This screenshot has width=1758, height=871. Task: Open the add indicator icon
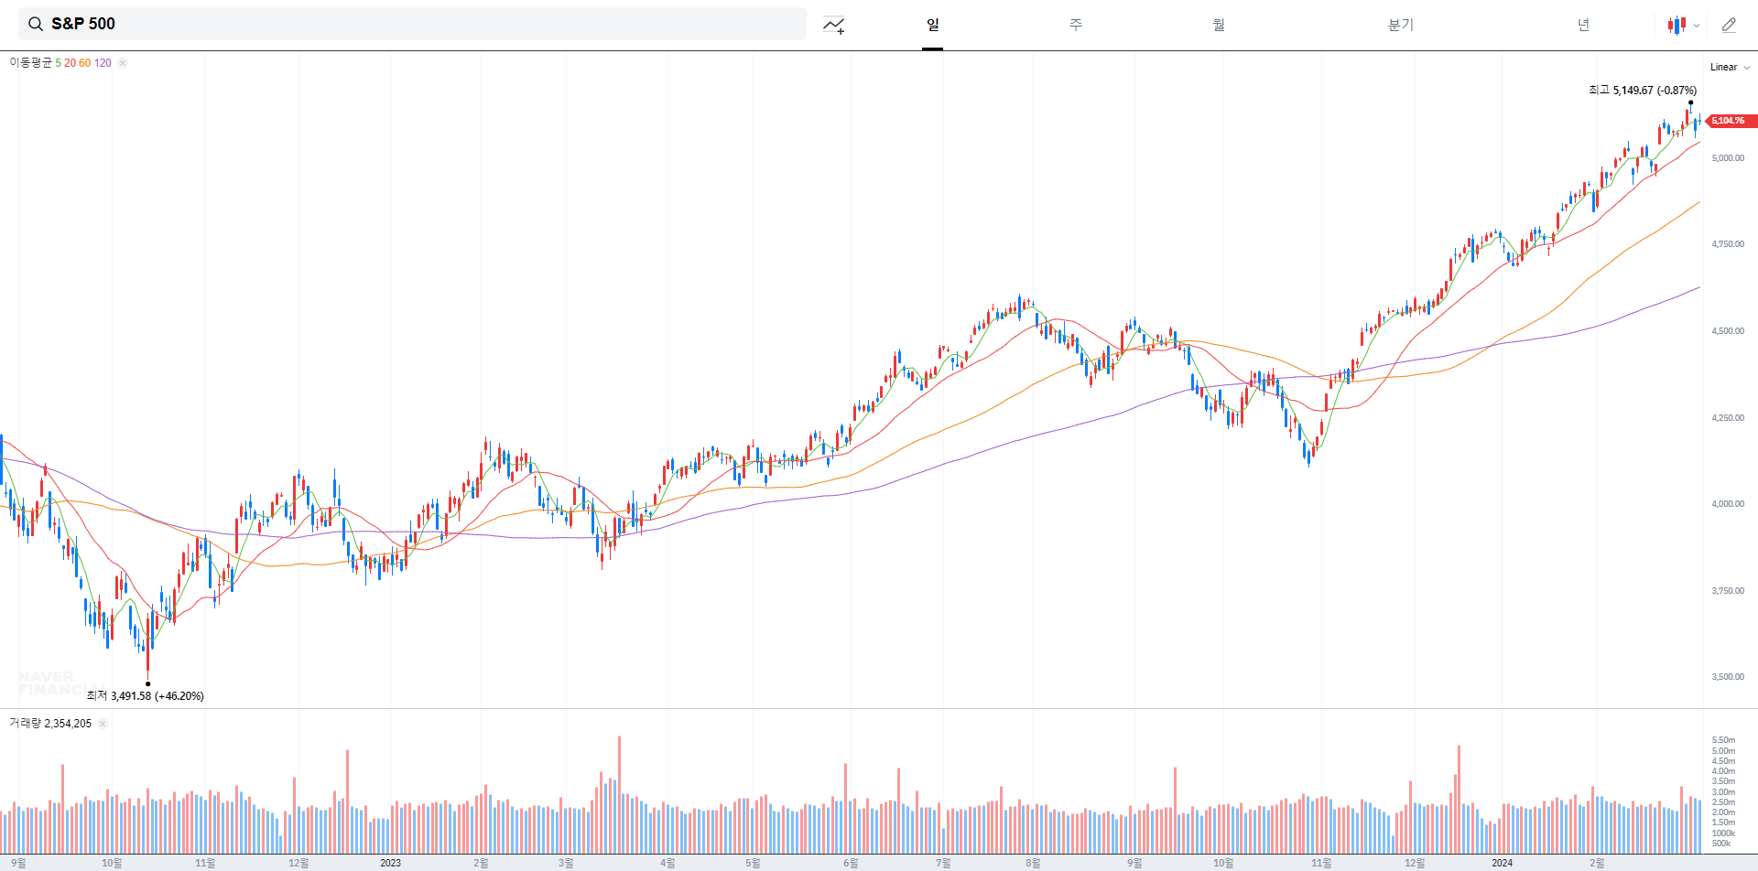(833, 26)
